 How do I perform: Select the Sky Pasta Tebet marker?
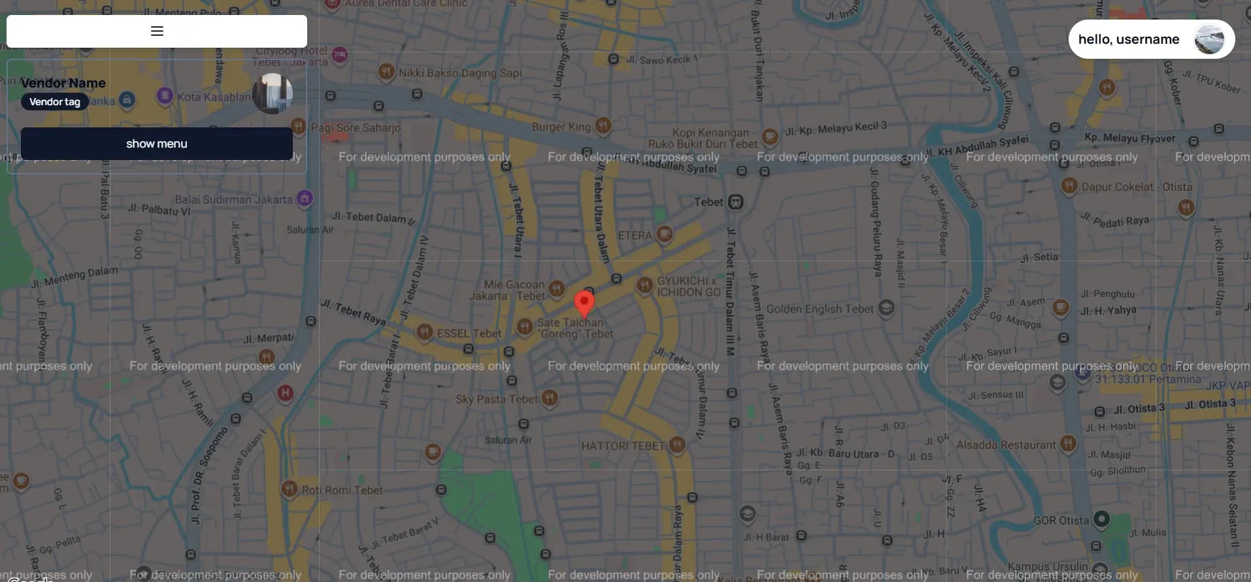pyautogui.click(x=550, y=397)
